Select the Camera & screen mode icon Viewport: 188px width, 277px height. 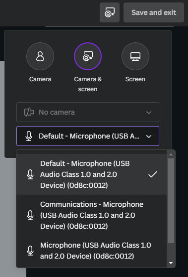[88, 56]
